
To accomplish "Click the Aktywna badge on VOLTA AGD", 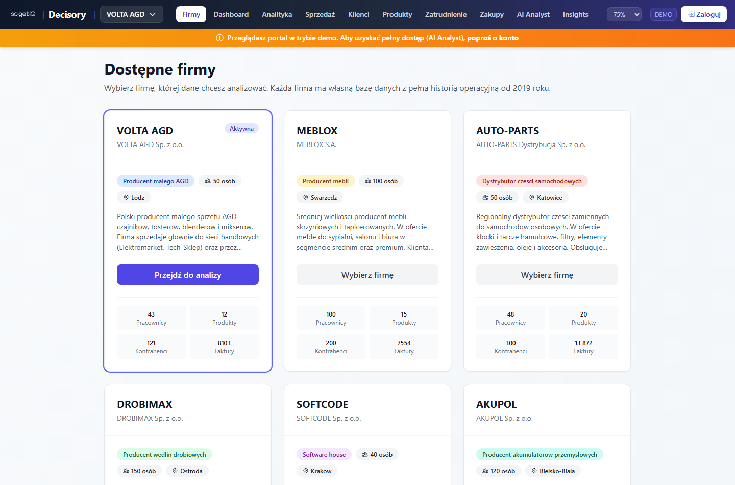I will click(241, 129).
